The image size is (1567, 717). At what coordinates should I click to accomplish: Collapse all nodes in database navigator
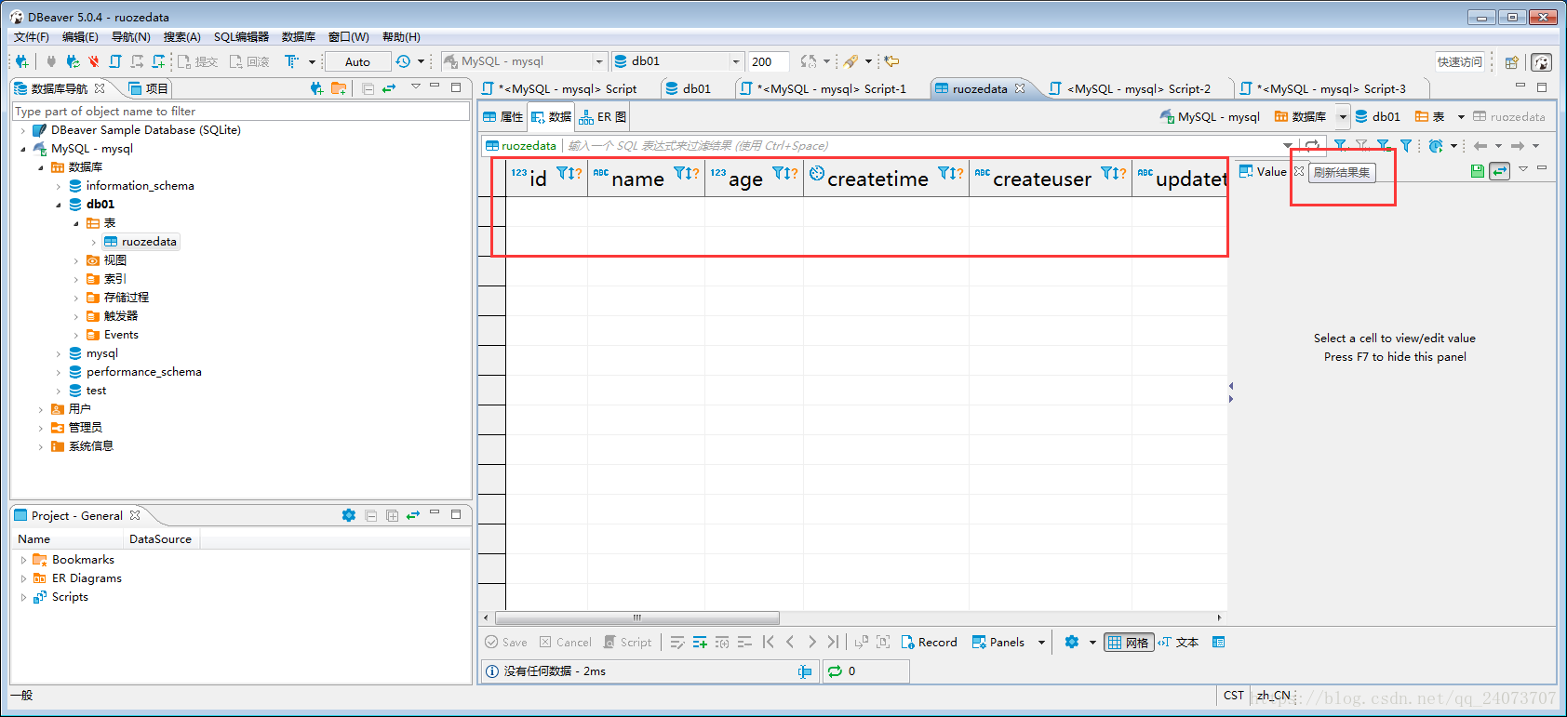[368, 88]
